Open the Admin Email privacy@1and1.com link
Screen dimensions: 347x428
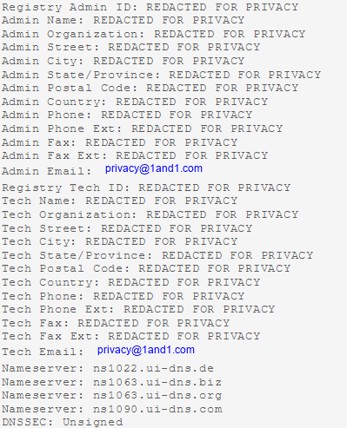[154, 168]
